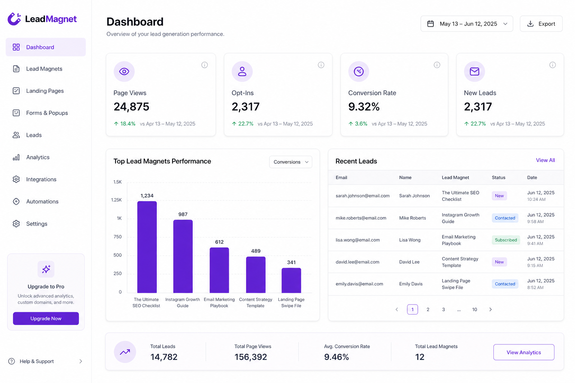Click the New status badge for Sarah Johnson

coord(499,196)
